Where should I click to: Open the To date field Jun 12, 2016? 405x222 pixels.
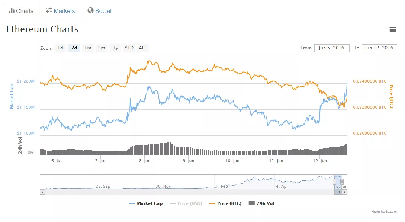(379, 48)
